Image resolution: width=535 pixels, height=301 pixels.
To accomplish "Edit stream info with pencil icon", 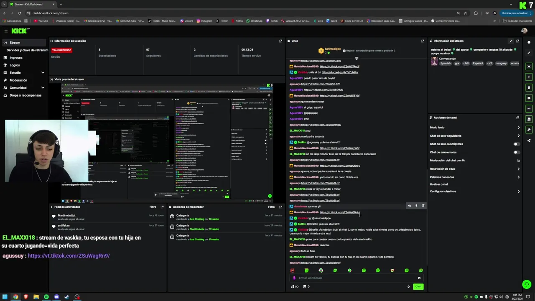I will (511, 41).
